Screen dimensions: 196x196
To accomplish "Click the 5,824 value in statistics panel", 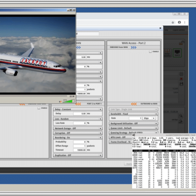I will point(176,92).
